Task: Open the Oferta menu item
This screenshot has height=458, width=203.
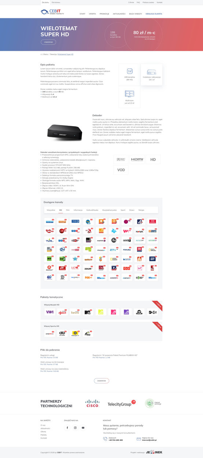Action: click(92, 14)
